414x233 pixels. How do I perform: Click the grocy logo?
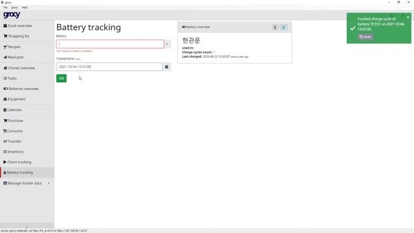coord(12,15)
